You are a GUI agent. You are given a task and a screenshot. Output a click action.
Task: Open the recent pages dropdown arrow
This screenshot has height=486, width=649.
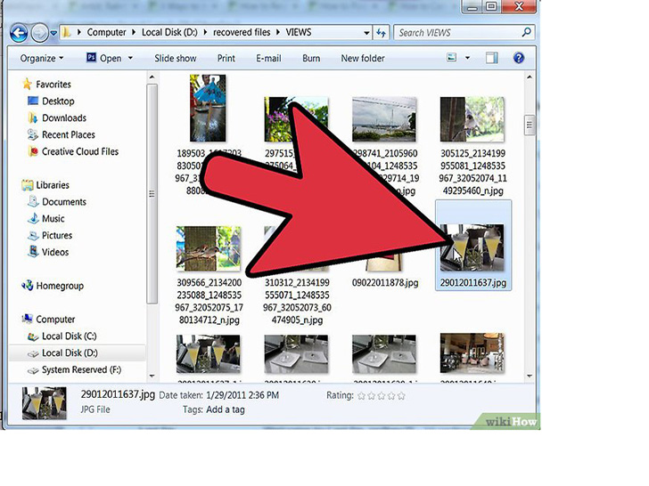tap(53, 33)
